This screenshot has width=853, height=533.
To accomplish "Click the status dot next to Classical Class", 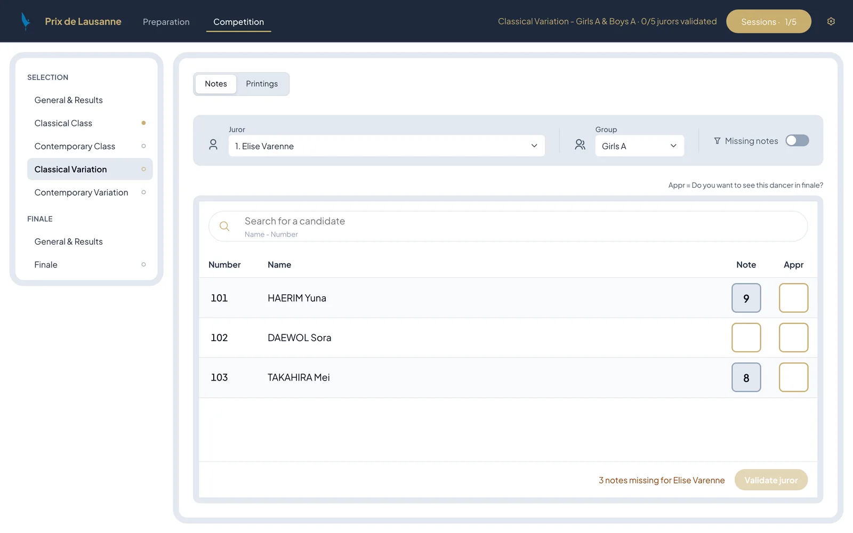I will [x=143, y=123].
